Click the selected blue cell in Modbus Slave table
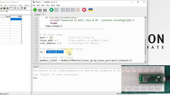The width and height of the screenshot is (170, 95). point(16,19)
